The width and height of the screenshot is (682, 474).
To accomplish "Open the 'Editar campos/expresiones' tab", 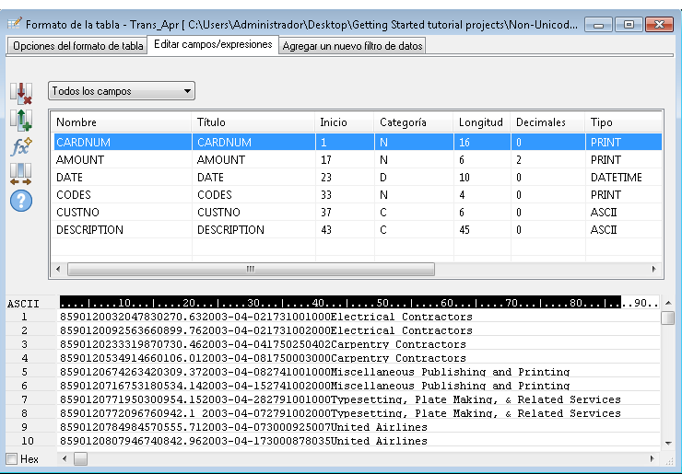I will 213,44.
